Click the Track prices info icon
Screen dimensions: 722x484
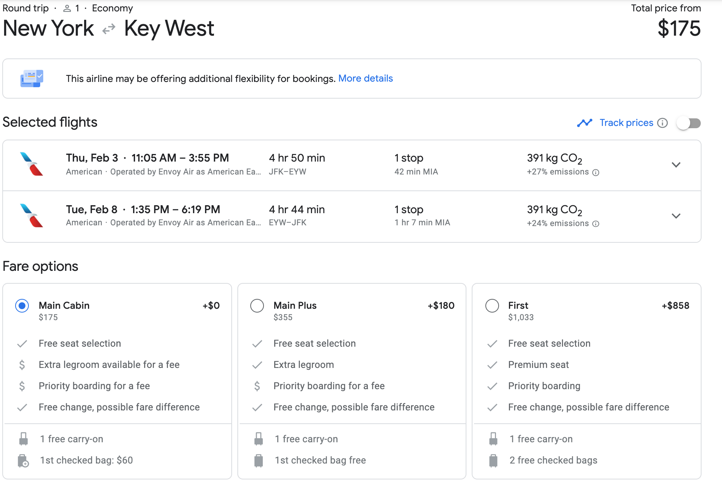662,123
